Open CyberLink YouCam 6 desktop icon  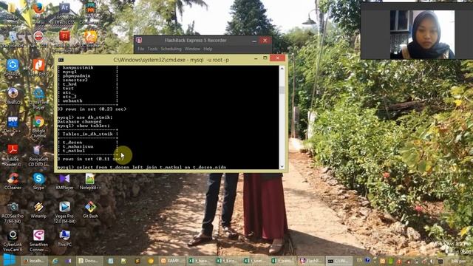click(13, 240)
